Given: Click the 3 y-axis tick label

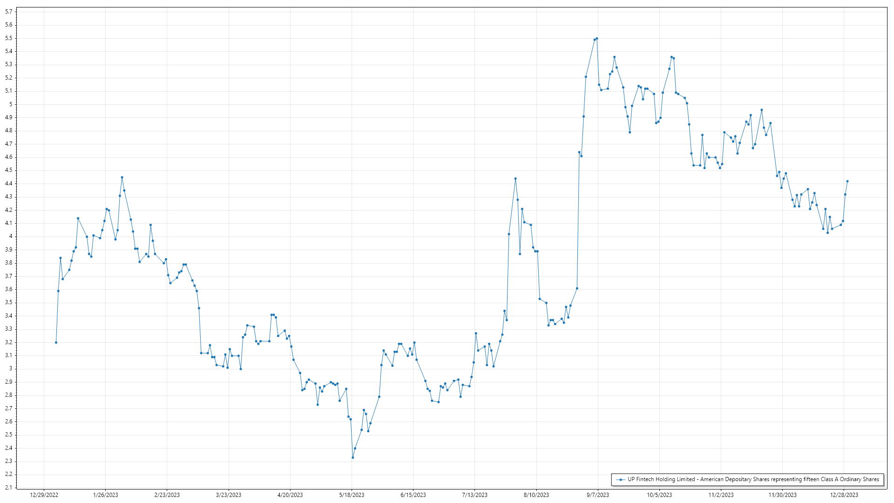Looking at the screenshot, I should [11, 369].
